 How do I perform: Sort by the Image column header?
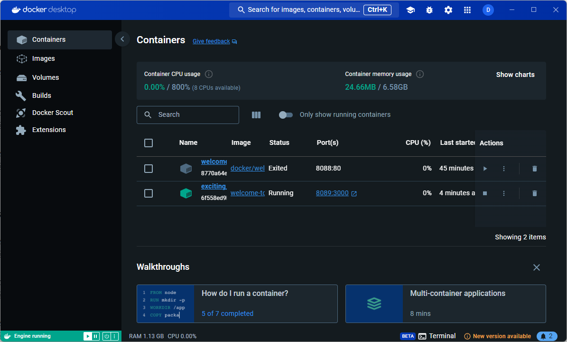(241, 142)
